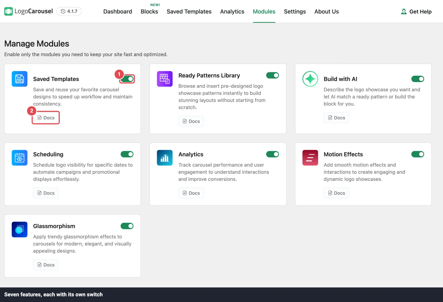The image size is (443, 302).
Task: Open Docs for Ready Patterns Library
Action: point(191,121)
